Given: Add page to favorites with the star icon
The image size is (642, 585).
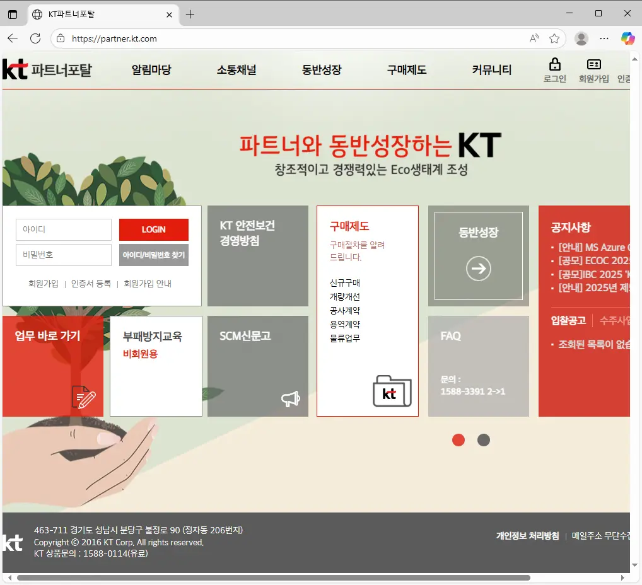Looking at the screenshot, I should pos(554,38).
